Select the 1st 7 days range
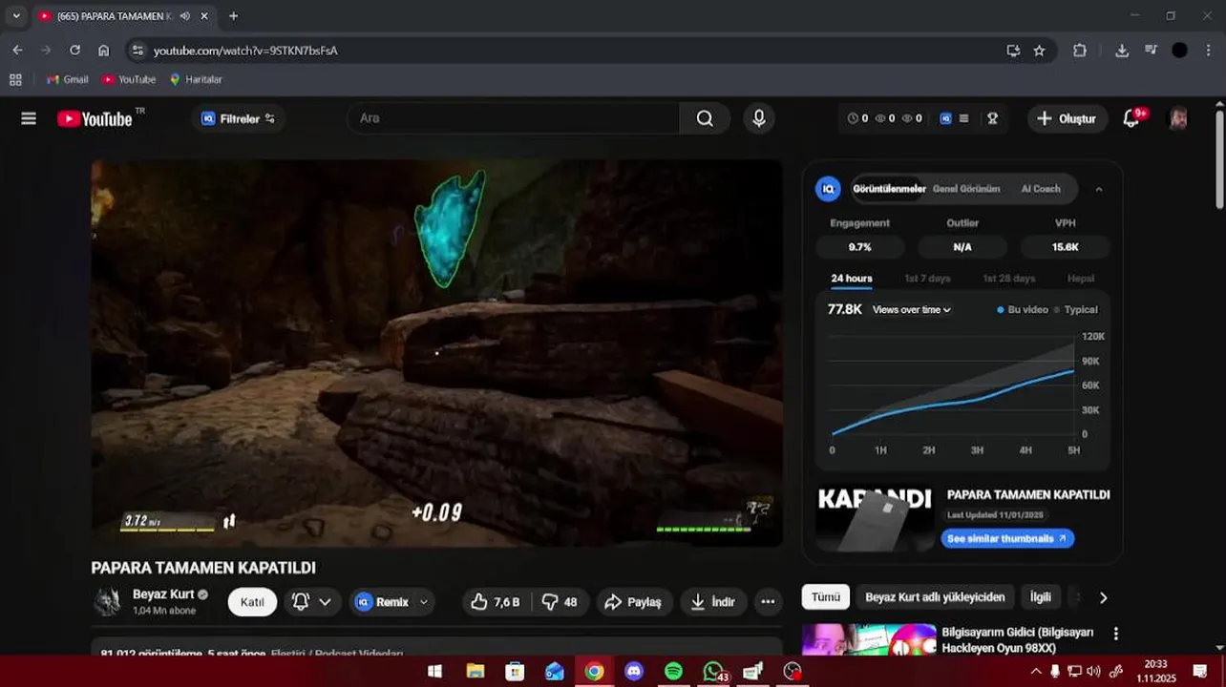This screenshot has width=1226, height=687. tap(927, 279)
